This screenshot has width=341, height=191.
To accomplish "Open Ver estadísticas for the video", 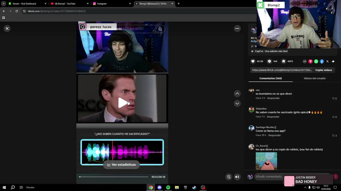I will [x=121, y=165].
